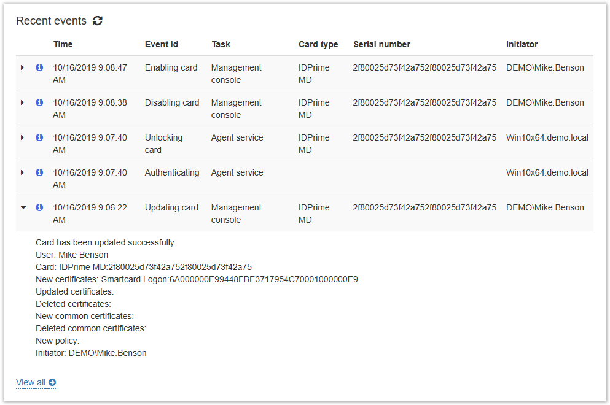Click info icon on Updating card row

(x=39, y=207)
